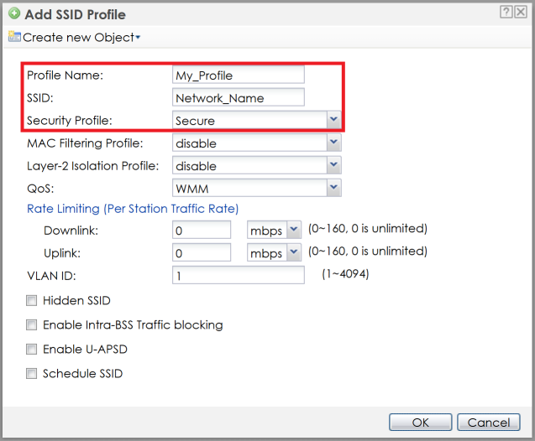Click the Cancel button
The width and height of the screenshot is (535, 441).
point(489,423)
